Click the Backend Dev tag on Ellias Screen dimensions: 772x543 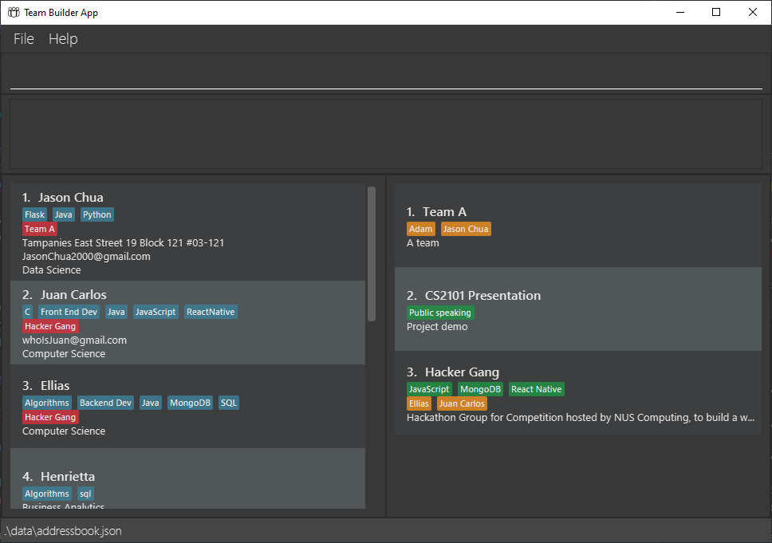pos(105,403)
